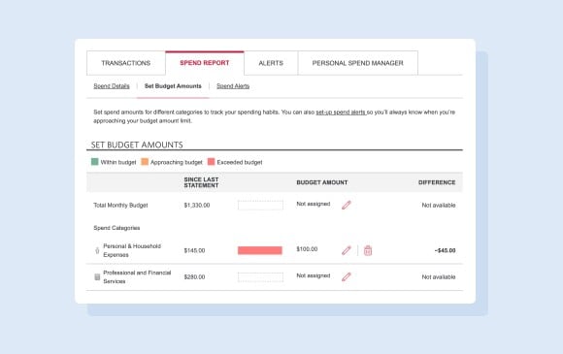Image resolution: width=563 pixels, height=354 pixels.
Task: Open the Transactions tab
Action: pyautogui.click(x=125, y=63)
